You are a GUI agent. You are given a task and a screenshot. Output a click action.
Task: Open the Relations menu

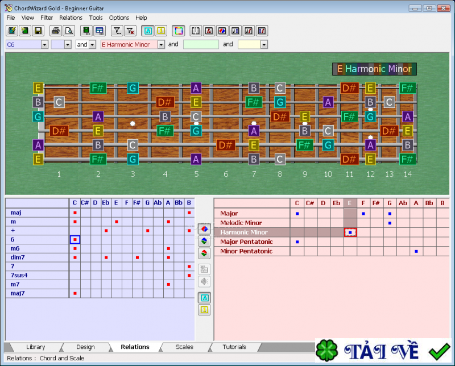click(71, 18)
